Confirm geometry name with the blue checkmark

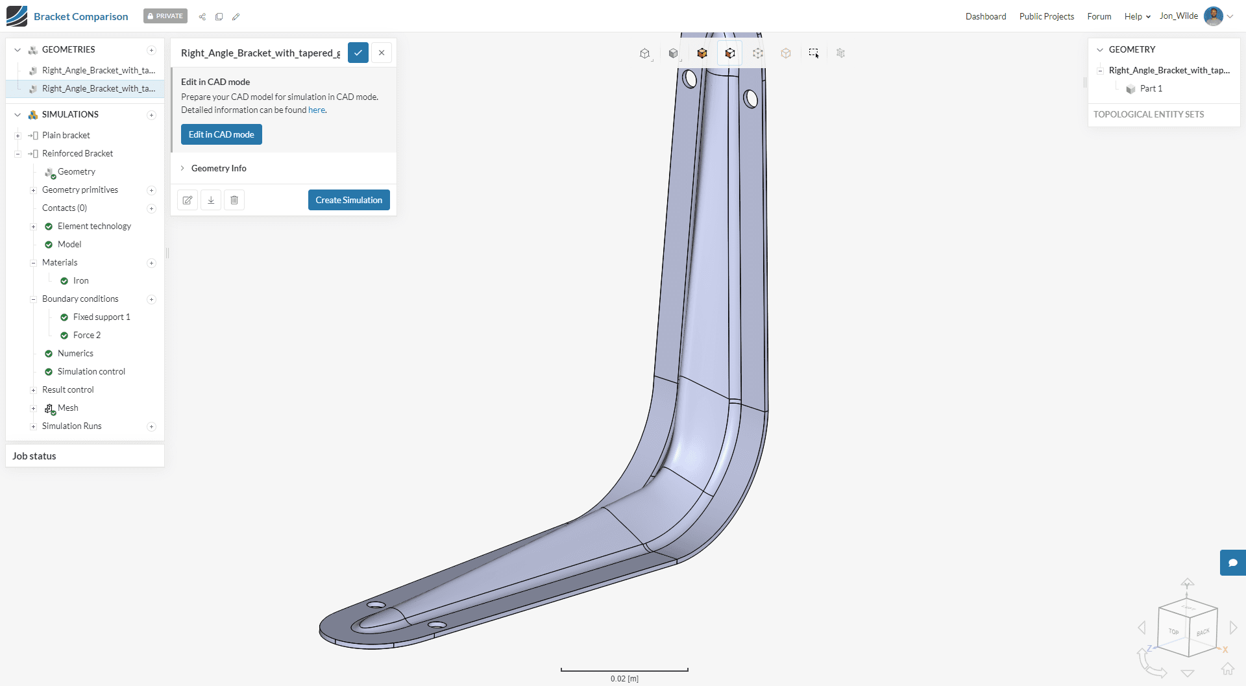coord(358,53)
